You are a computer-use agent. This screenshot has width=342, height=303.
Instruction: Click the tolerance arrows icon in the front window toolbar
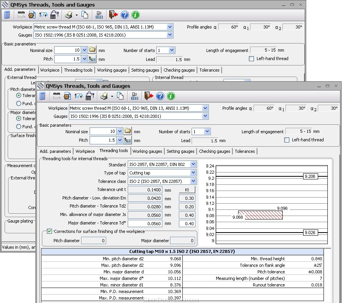tap(78, 96)
